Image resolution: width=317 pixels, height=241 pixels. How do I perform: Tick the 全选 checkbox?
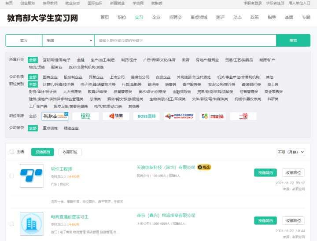click(x=12, y=152)
